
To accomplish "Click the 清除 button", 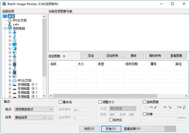I will 134,56.
